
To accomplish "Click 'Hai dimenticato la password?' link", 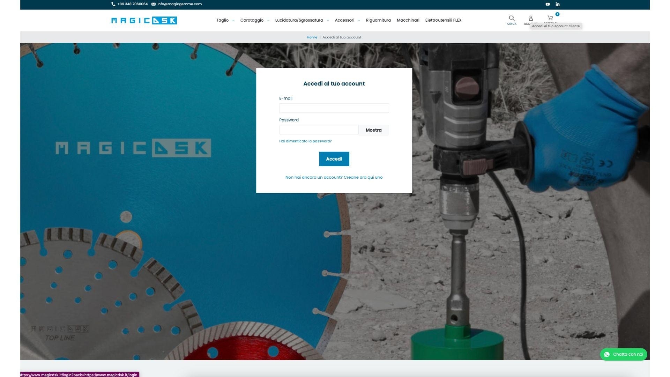I will pyautogui.click(x=305, y=141).
